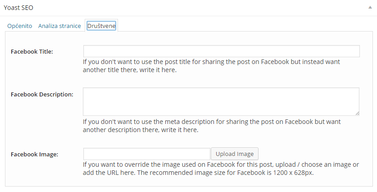Image resolution: width=377 pixels, height=192 pixels.
Task: Click the Upload Image button
Action: 235,154
